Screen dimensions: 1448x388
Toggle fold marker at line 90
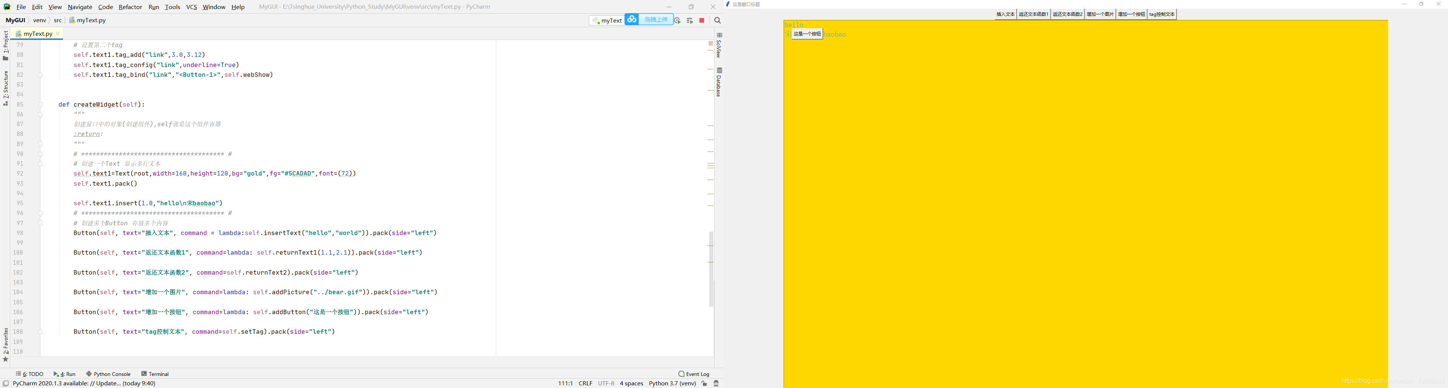[40, 154]
